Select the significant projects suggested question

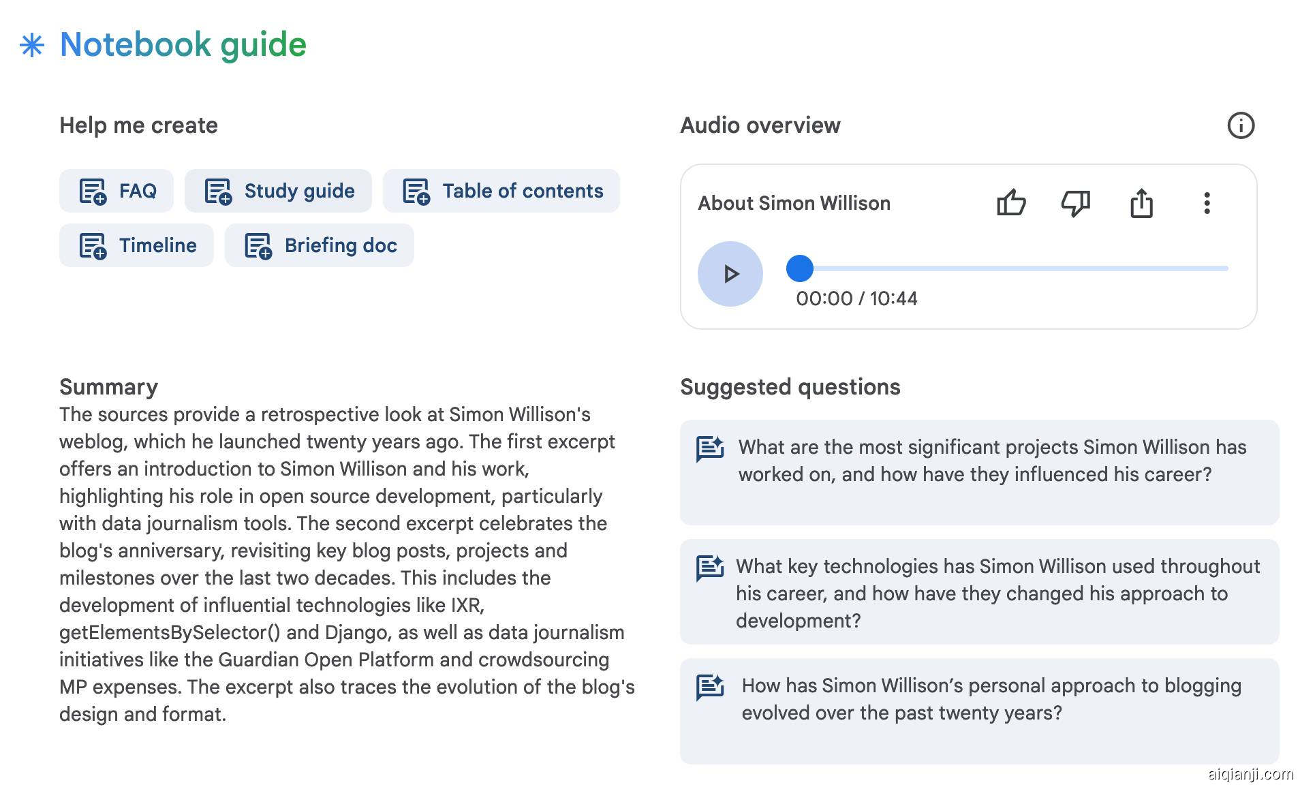pos(992,461)
